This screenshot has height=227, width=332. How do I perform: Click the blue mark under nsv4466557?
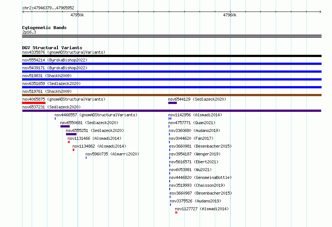(55, 119)
